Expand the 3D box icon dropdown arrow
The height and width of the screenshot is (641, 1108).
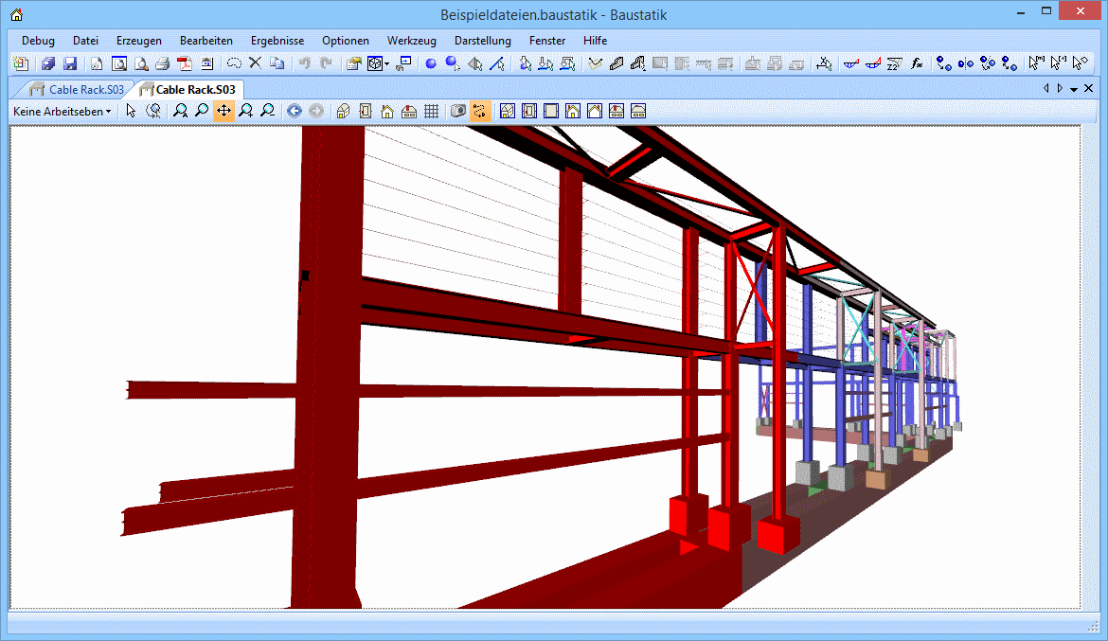point(386,64)
